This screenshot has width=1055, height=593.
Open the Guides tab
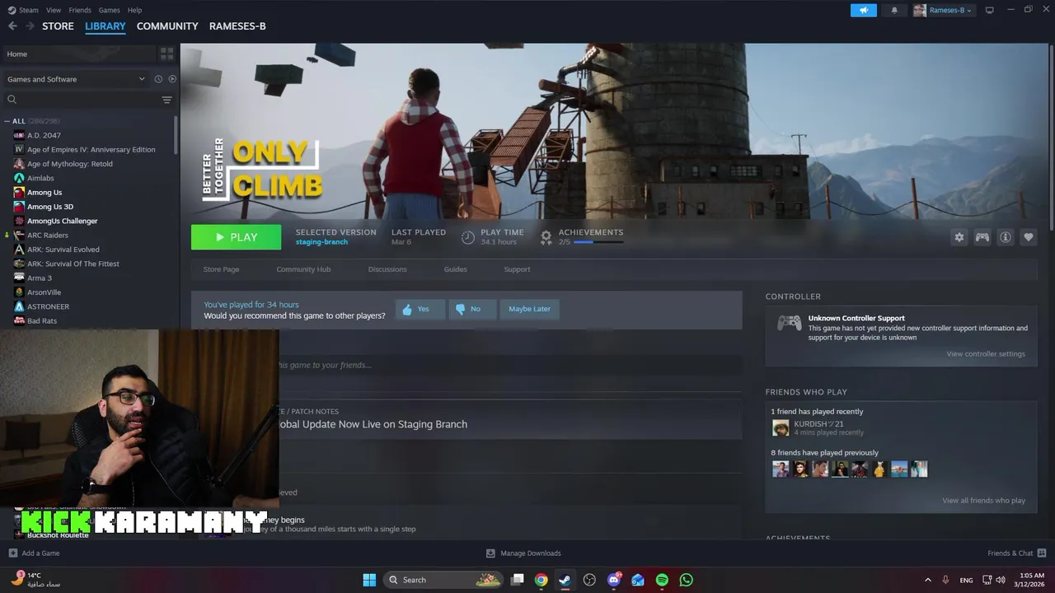[x=455, y=269]
